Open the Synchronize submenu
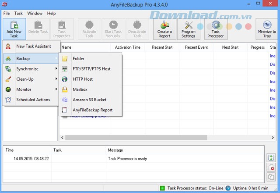Screen dimensions: 280x193 tap(31, 69)
